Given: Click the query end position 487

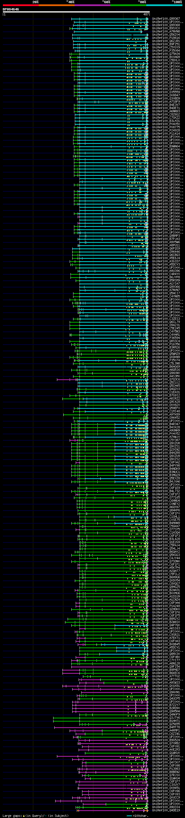Looking at the screenshot, I should pos(146,14).
